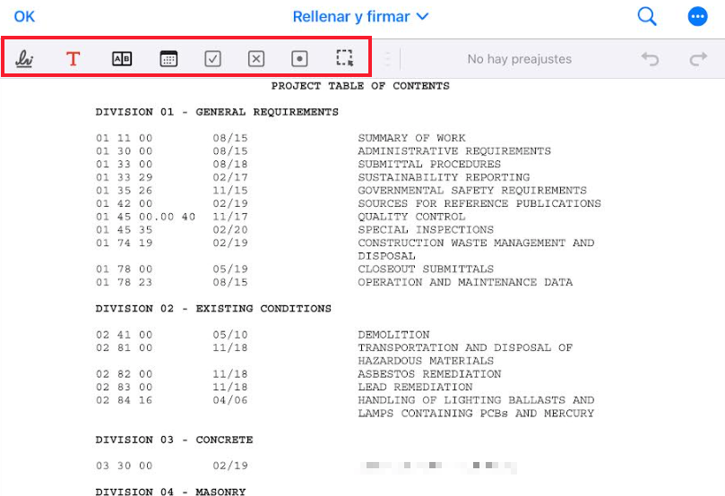Redo the last undone action

pos(698,59)
